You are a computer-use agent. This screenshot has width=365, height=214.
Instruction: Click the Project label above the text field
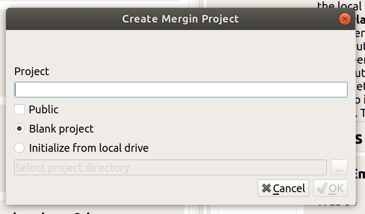coord(32,71)
